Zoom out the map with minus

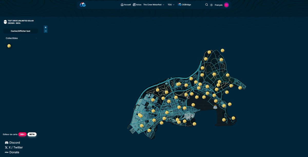coord(46,31)
